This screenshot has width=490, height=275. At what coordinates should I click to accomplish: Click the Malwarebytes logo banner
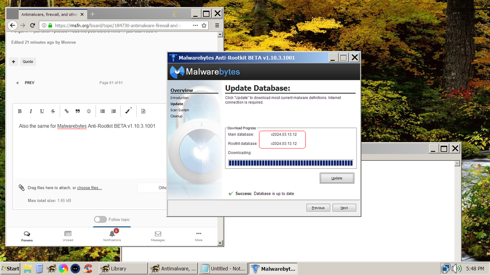coord(205,71)
